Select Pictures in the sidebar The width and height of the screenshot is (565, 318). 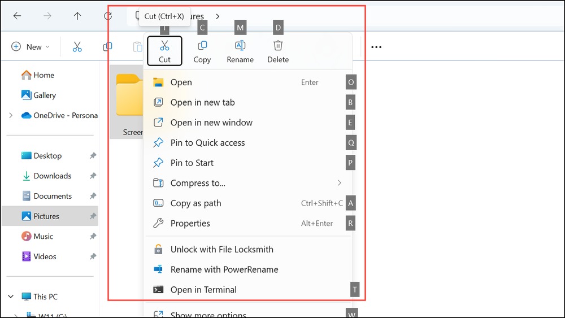click(x=50, y=216)
